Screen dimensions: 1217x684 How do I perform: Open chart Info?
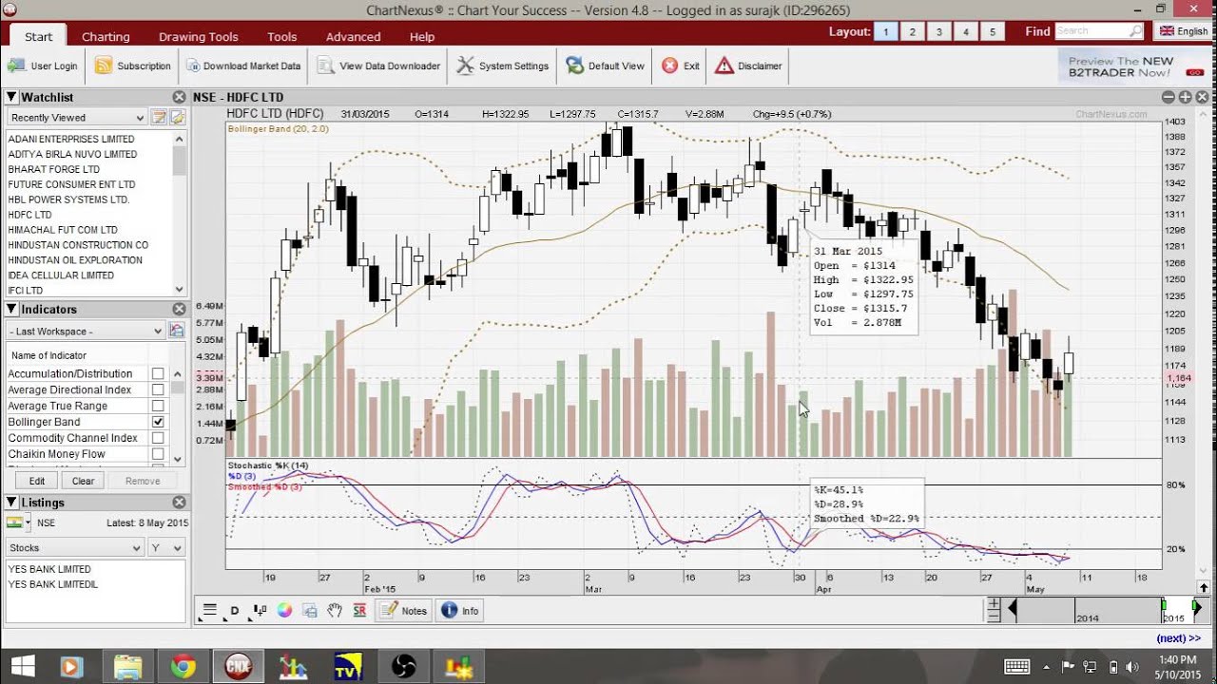click(460, 611)
